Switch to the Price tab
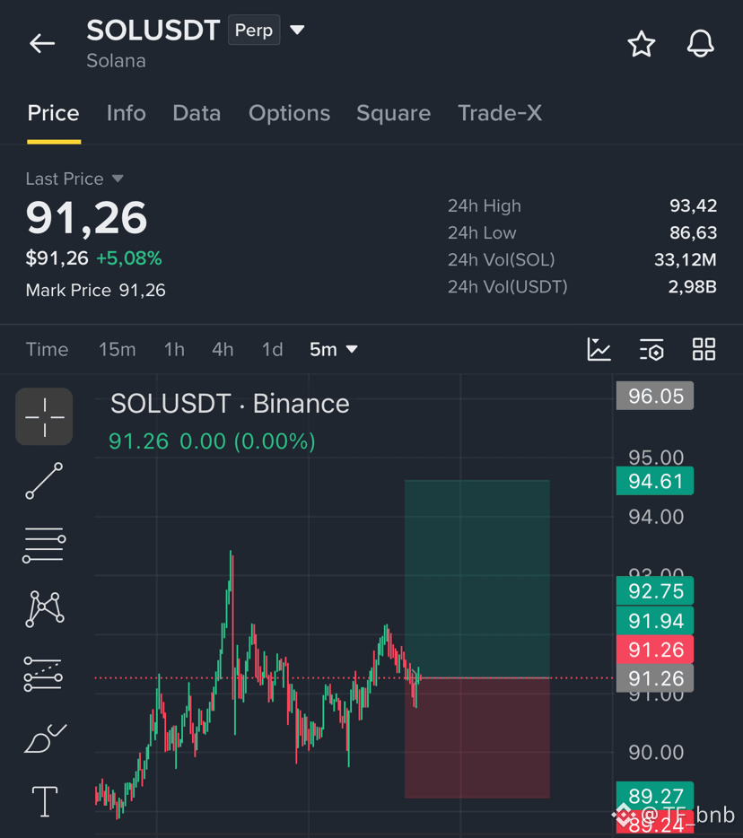 point(54,113)
